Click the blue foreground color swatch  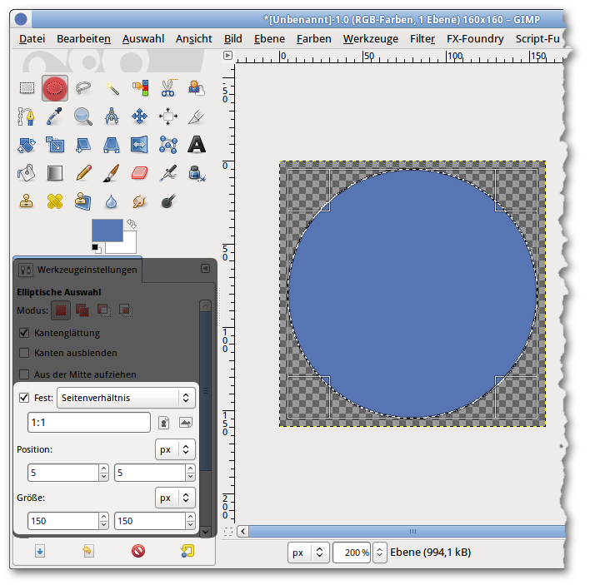point(107,230)
